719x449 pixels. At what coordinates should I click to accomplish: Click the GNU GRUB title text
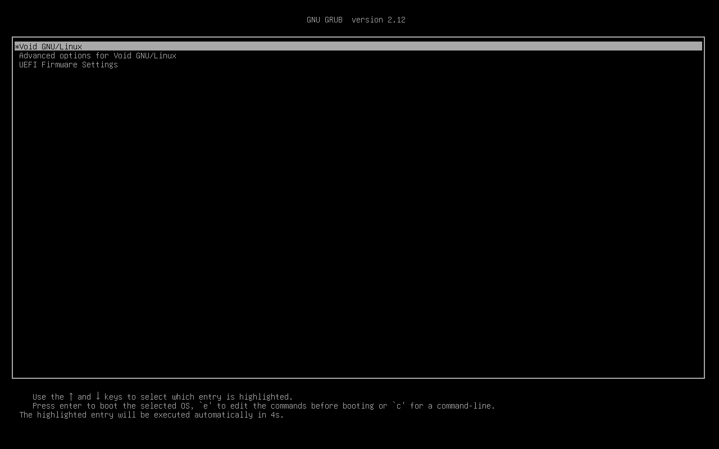pos(324,20)
